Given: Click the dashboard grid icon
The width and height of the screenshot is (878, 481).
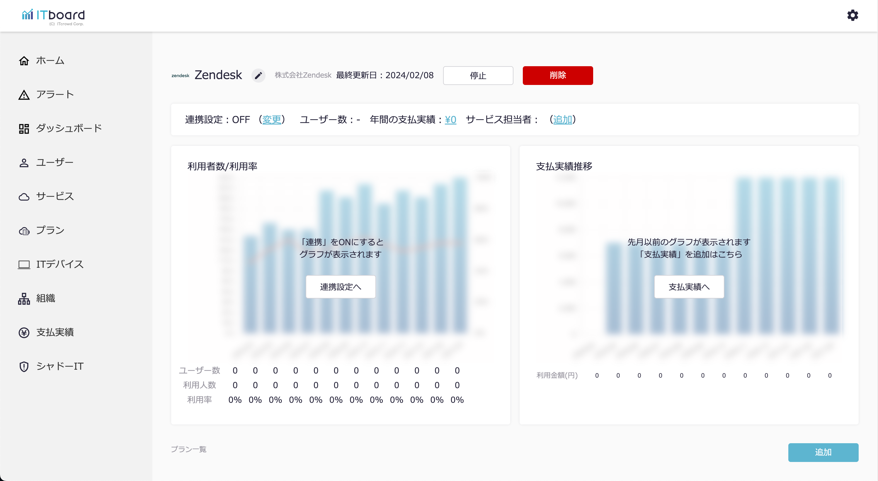Looking at the screenshot, I should point(24,129).
